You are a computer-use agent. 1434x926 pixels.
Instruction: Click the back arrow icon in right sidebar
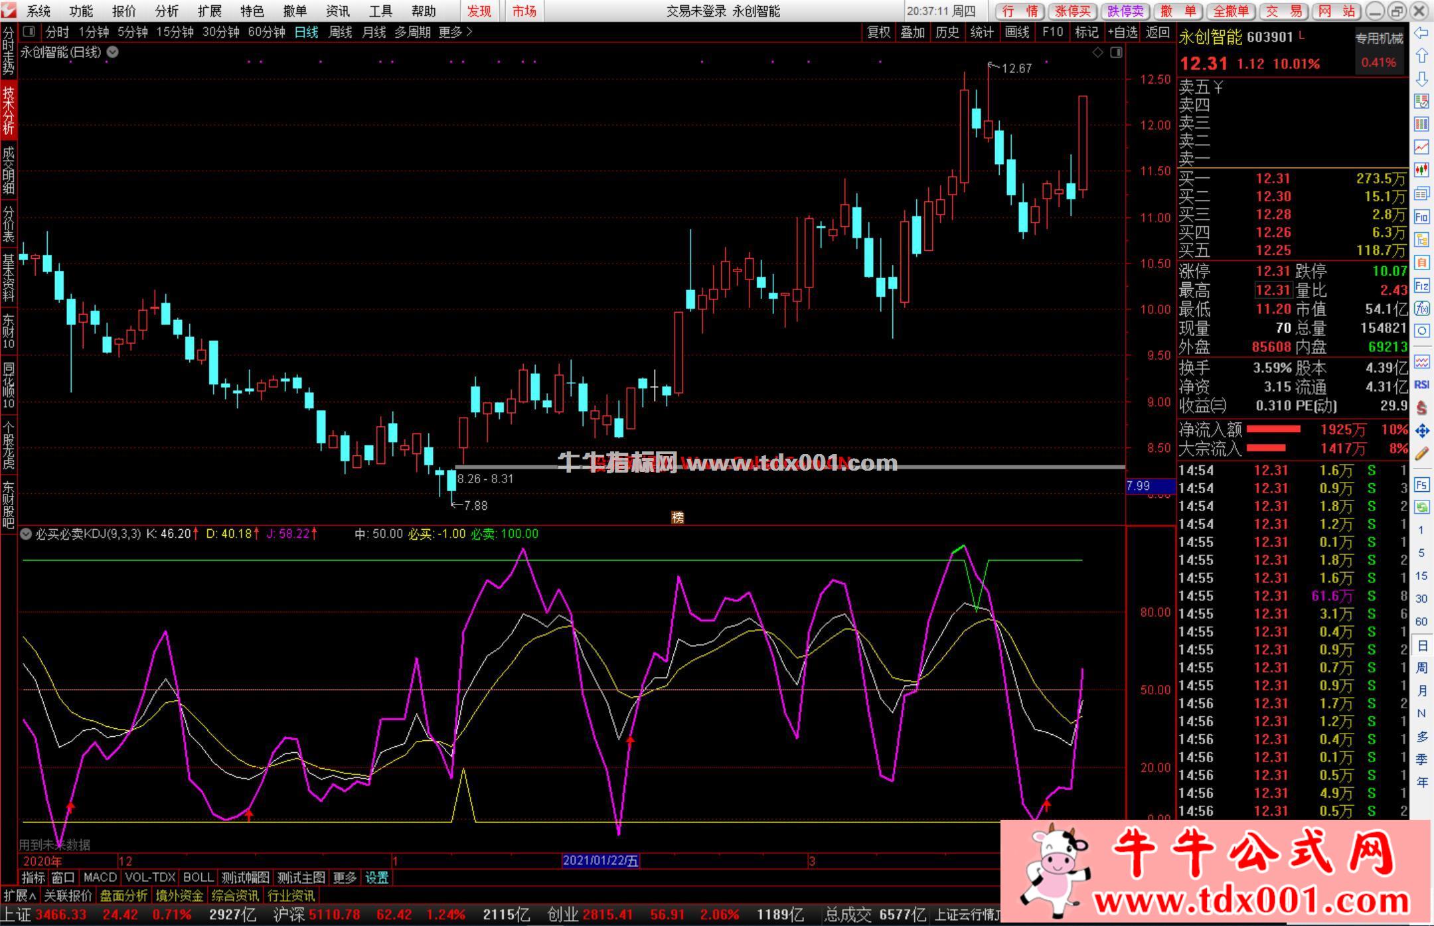point(1421,33)
